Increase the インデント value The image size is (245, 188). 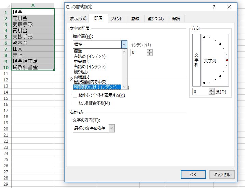150,51
